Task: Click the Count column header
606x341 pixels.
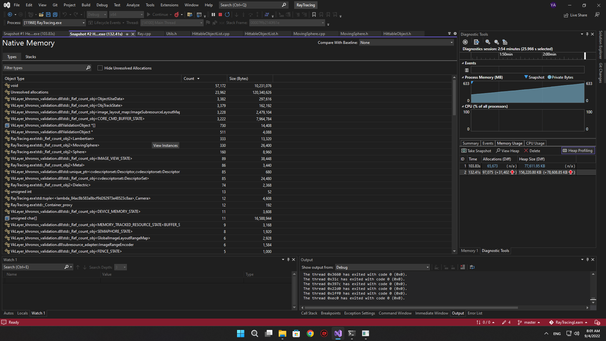Action: point(204,79)
